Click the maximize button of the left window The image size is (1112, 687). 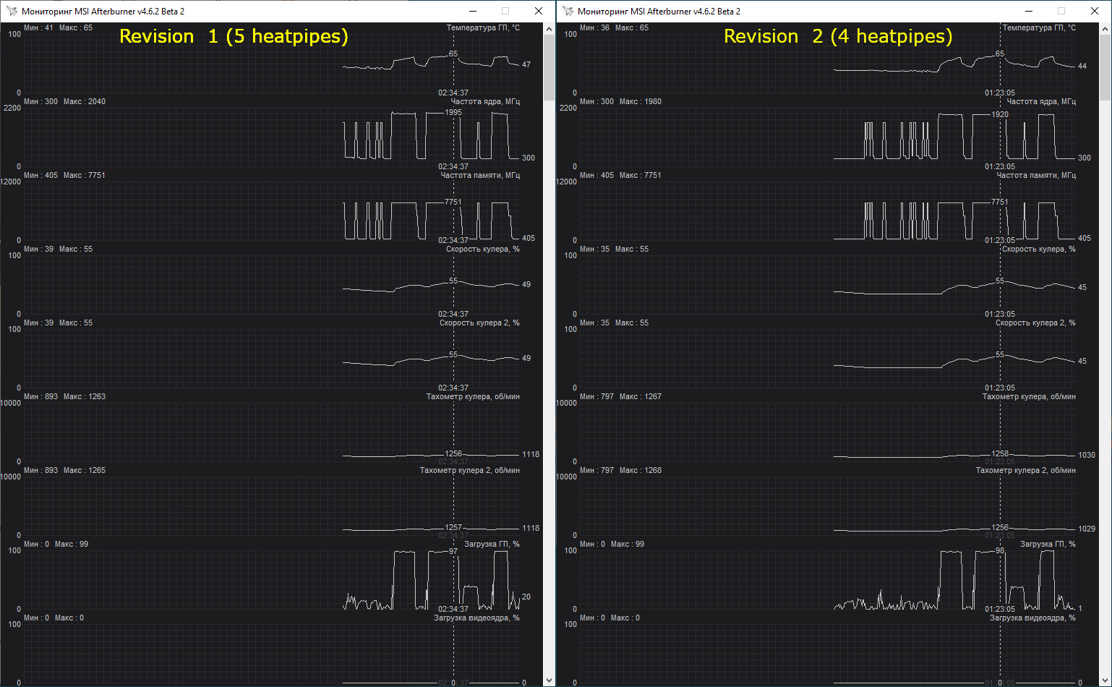point(505,11)
